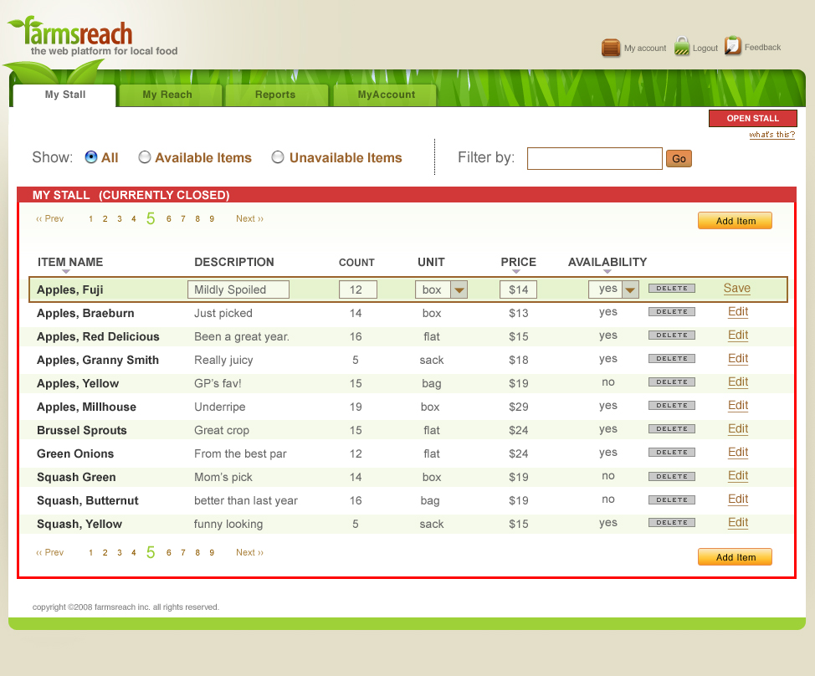Click the Filter by text field
Screen dimensions: 815x676
click(594, 158)
